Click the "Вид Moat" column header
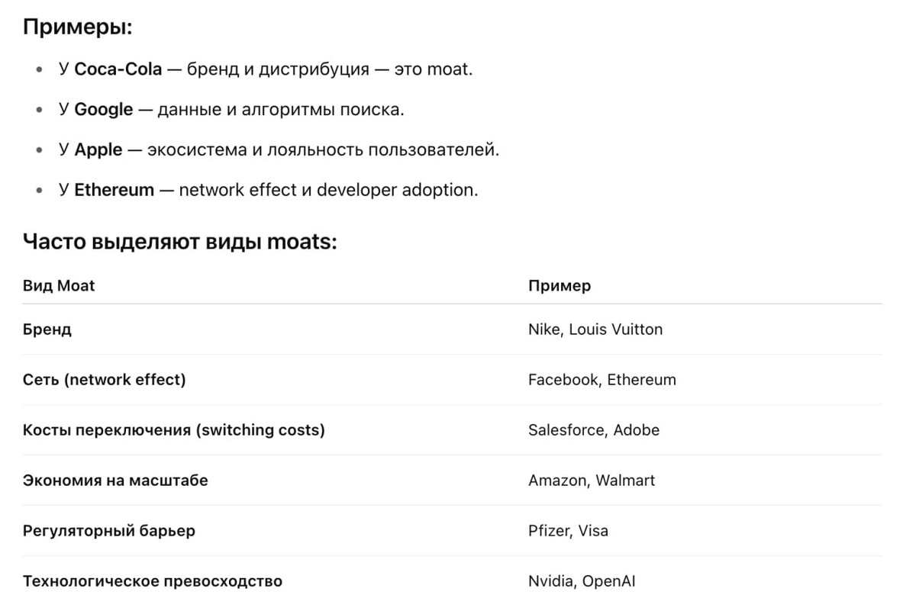Viewport: 916px width, 611px height. [59, 286]
